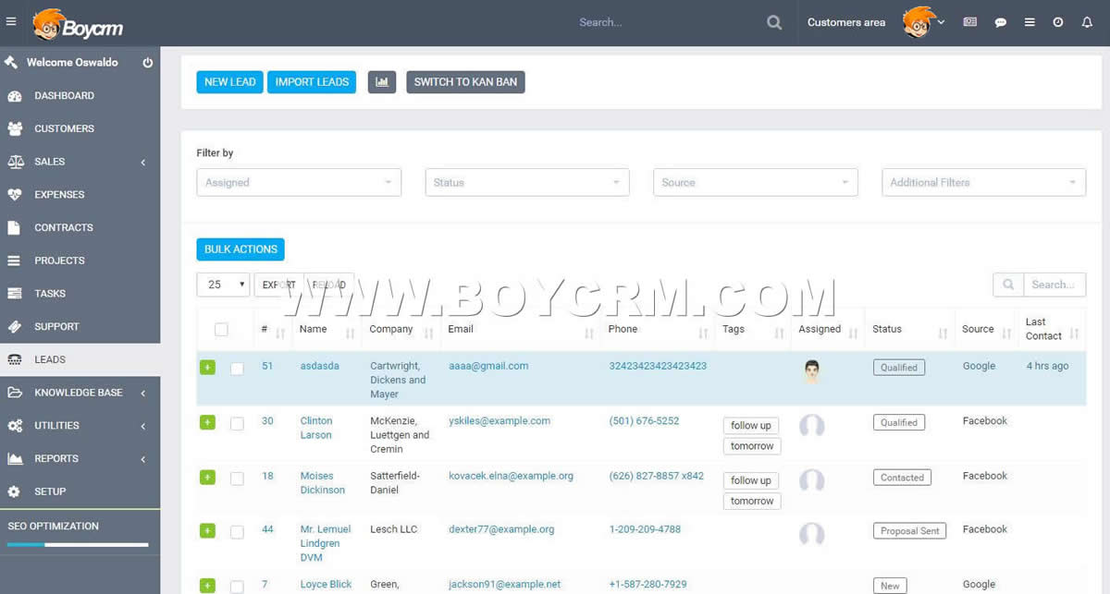This screenshot has height=594, width=1110.
Task: Open the Assigned filter dropdown
Action: [299, 183]
